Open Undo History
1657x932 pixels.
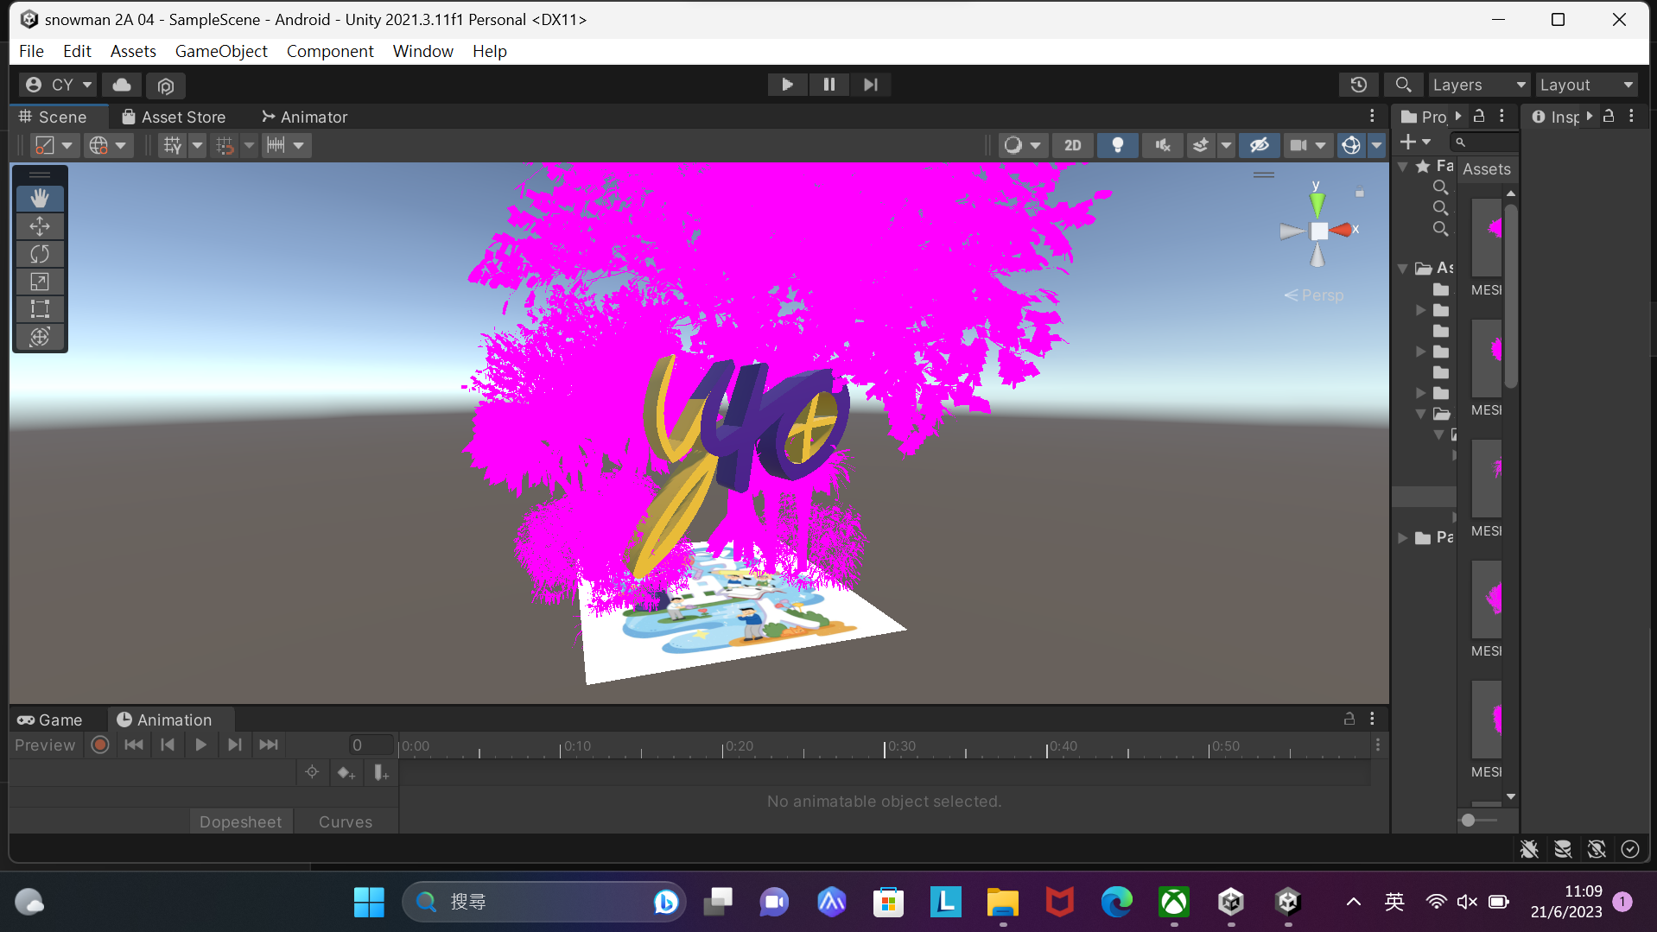pos(1358,85)
